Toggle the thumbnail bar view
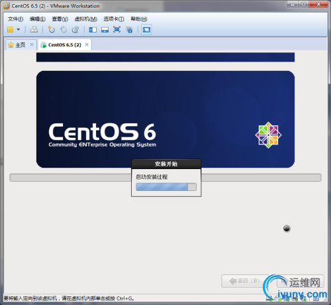Screen dimensions: 331x305 (105, 30)
